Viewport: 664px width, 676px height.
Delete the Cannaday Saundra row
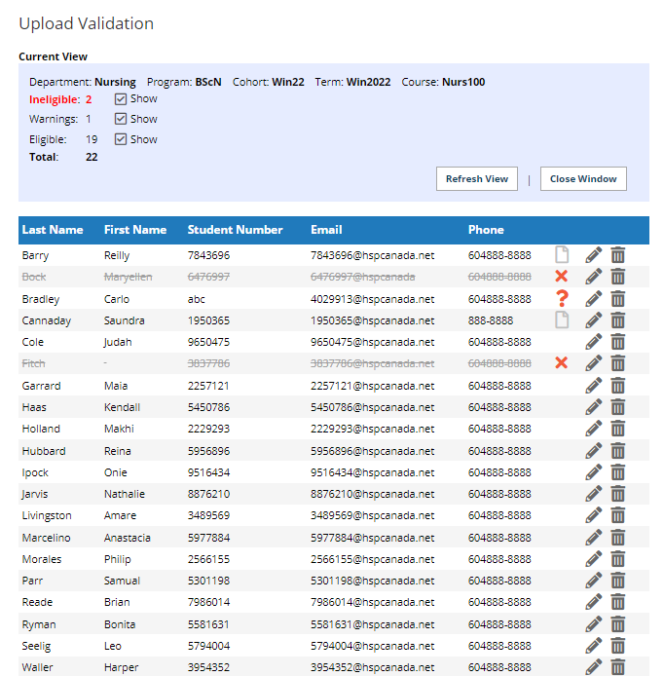(x=618, y=320)
